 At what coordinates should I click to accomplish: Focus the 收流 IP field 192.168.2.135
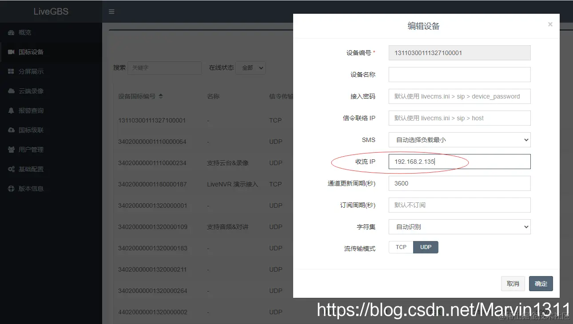460,162
